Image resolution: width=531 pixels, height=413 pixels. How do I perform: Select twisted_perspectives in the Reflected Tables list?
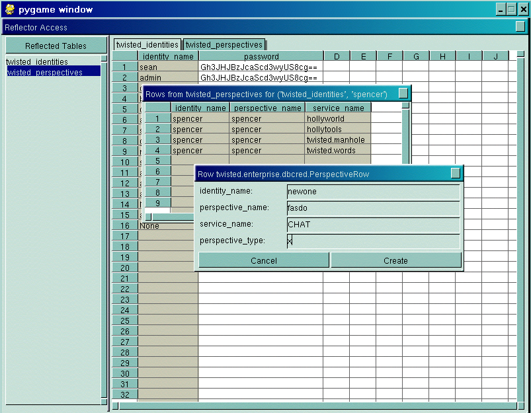coord(45,72)
